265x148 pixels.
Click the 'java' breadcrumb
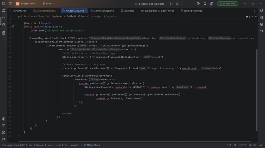coord(50,145)
